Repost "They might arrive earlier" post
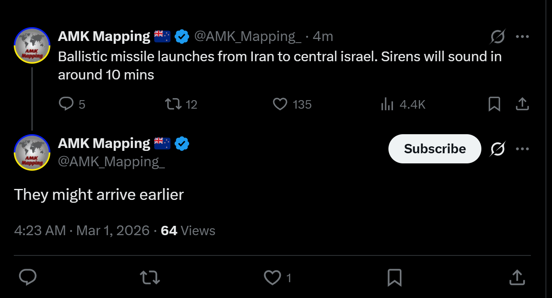 150,278
